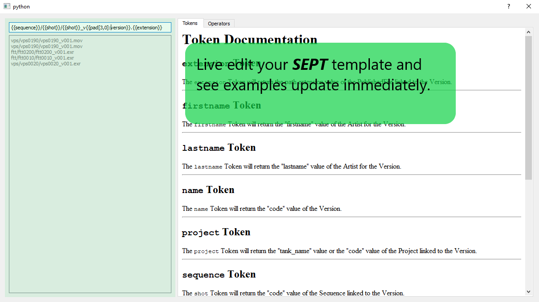Viewport: 539px width, 302px height.
Task: Click the help question mark button
Action: (x=509, y=7)
